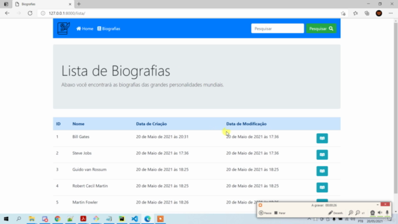
Task: Toggle the recorder speaker audio icon
Action: pyautogui.click(x=380, y=213)
